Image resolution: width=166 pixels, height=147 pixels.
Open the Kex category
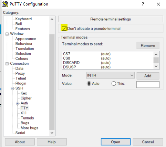tap(24, 93)
